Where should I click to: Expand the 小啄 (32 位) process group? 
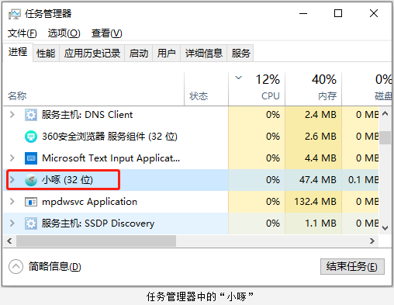click(12, 179)
